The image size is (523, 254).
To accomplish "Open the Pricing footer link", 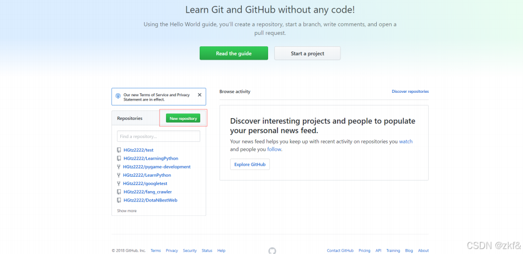I will 365,251.
